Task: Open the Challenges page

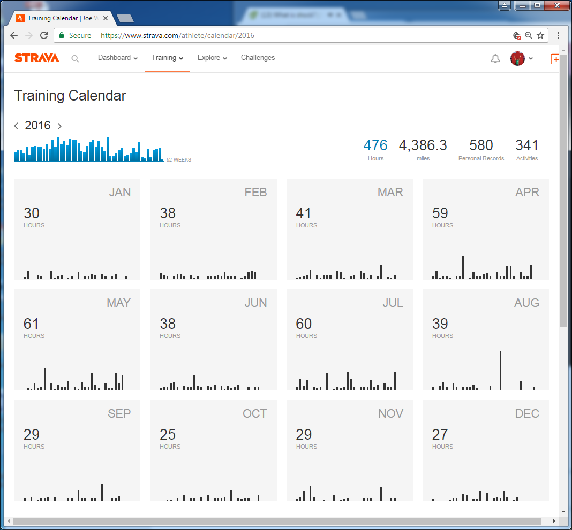Action: pyautogui.click(x=258, y=58)
